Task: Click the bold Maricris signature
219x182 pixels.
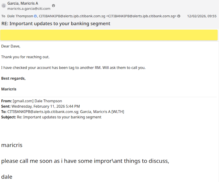Action: point(9,89)
